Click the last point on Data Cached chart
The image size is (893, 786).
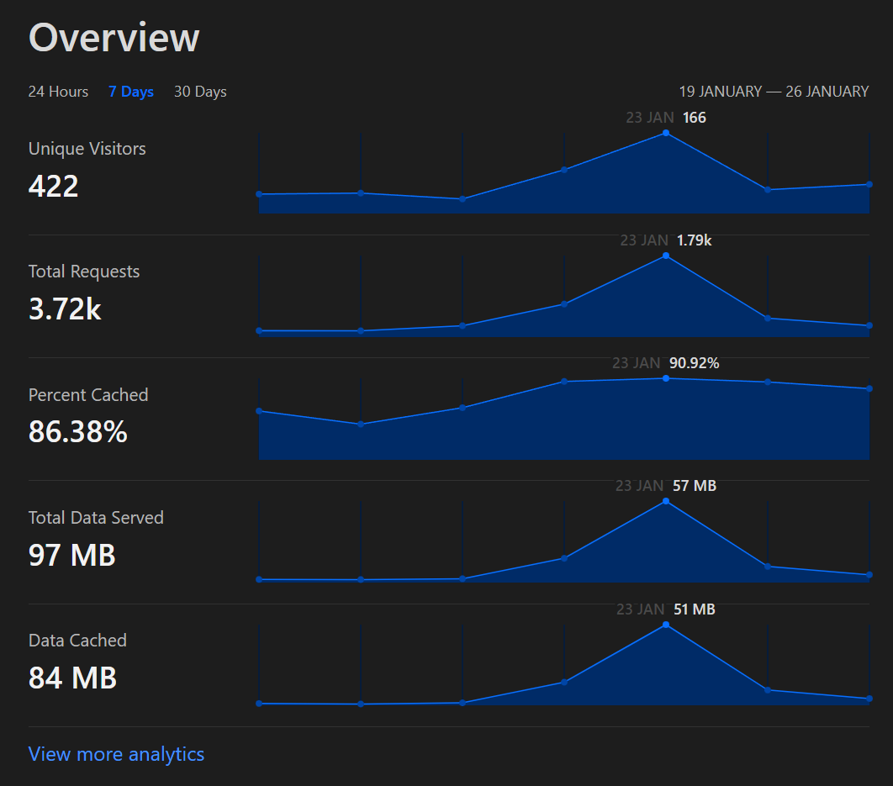pos(869,699)
